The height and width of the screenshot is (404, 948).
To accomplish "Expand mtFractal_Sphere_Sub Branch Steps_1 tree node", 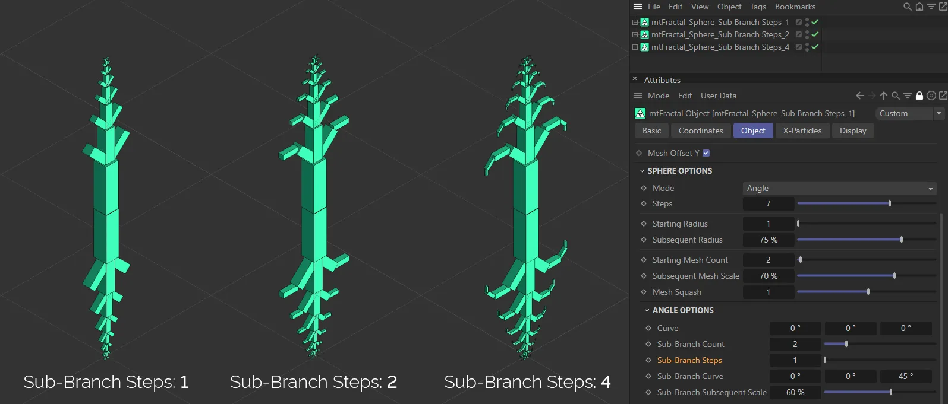I will coord(635,22).
